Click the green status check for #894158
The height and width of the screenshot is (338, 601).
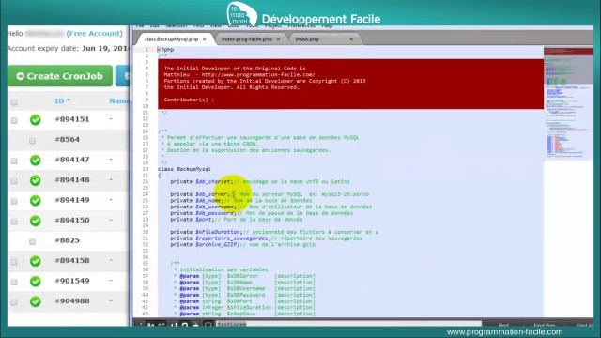[36, 261]
